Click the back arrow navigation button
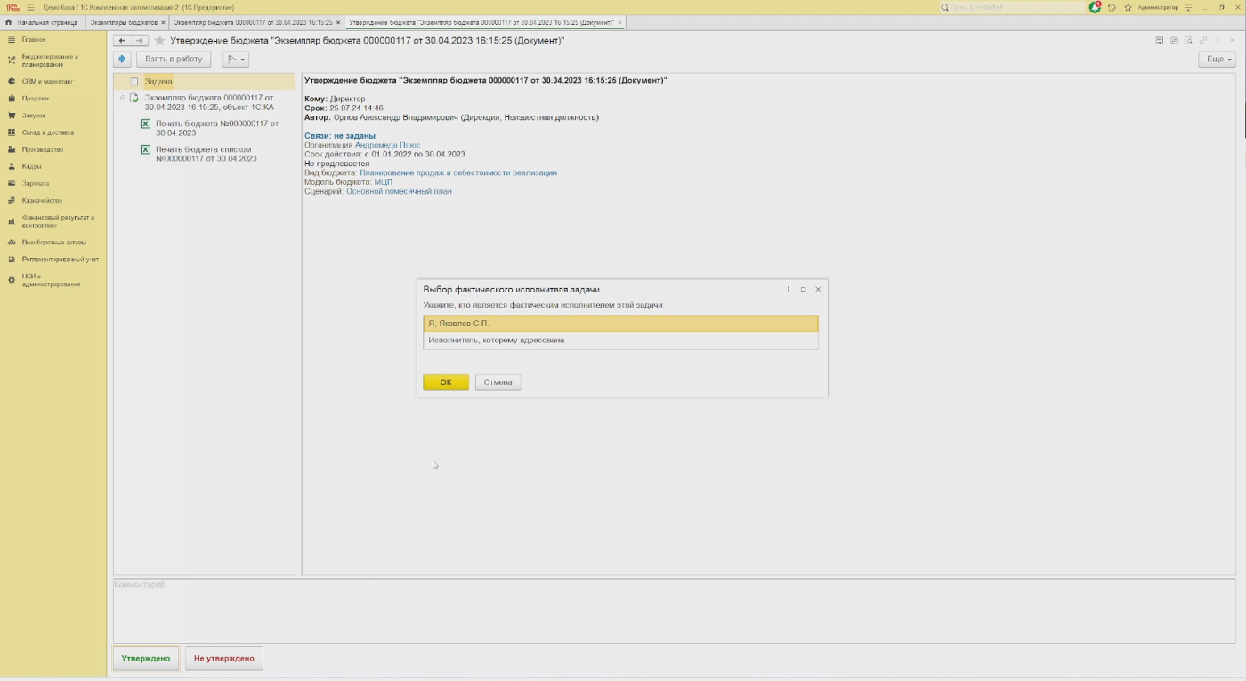 pos(122,41)
